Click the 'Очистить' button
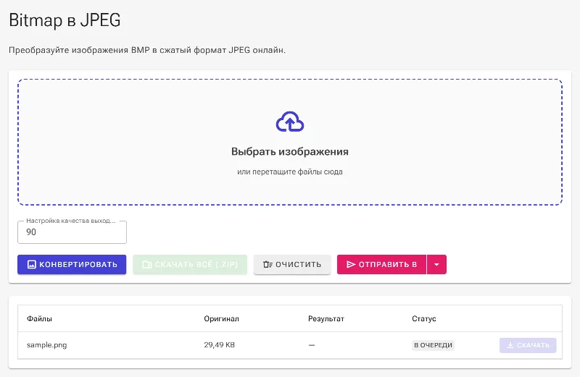580x377 pixels. click(292, 264)
